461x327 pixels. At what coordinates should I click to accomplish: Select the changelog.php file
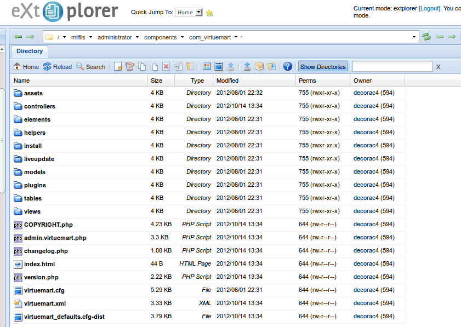208,251
